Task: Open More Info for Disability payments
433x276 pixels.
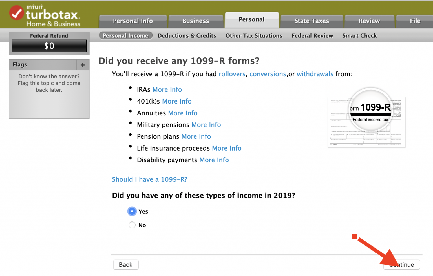Action: [214, 160]
